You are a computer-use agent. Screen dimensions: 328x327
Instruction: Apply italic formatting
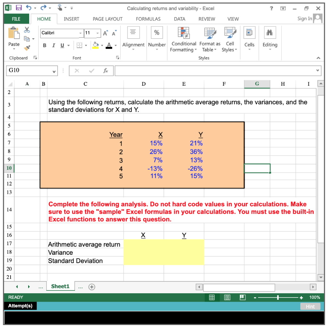pyautogui.click(x=53, y=46)
